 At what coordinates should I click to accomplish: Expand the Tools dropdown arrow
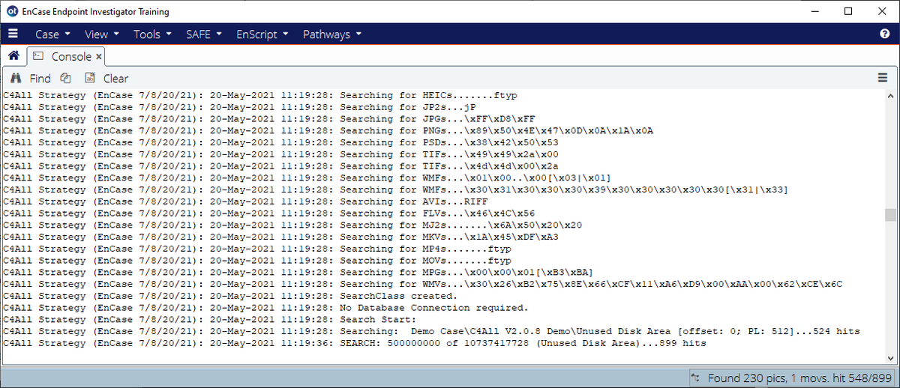point(168,34)
